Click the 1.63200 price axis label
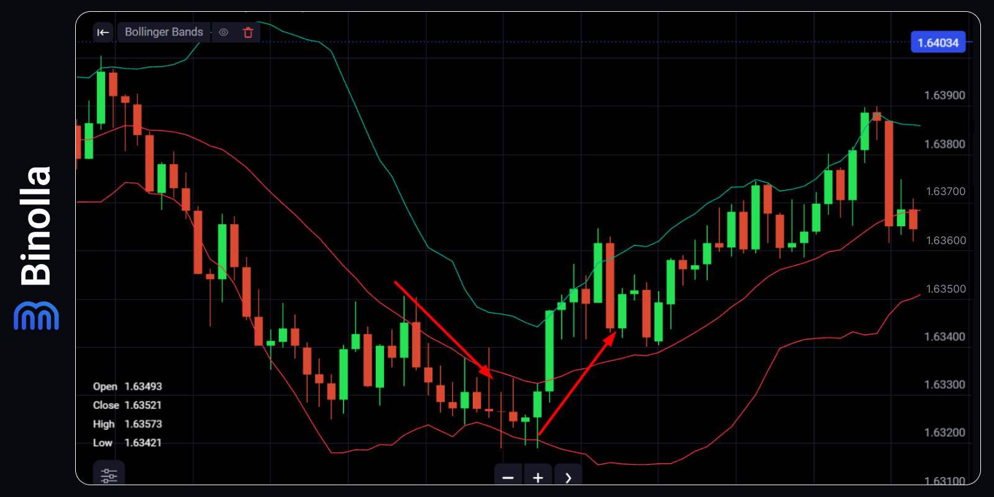The height and width of the screenshot is (497, 994). click(x=945, y=432)
